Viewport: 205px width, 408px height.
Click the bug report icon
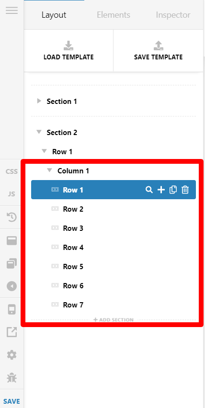[x=11, y=377]
